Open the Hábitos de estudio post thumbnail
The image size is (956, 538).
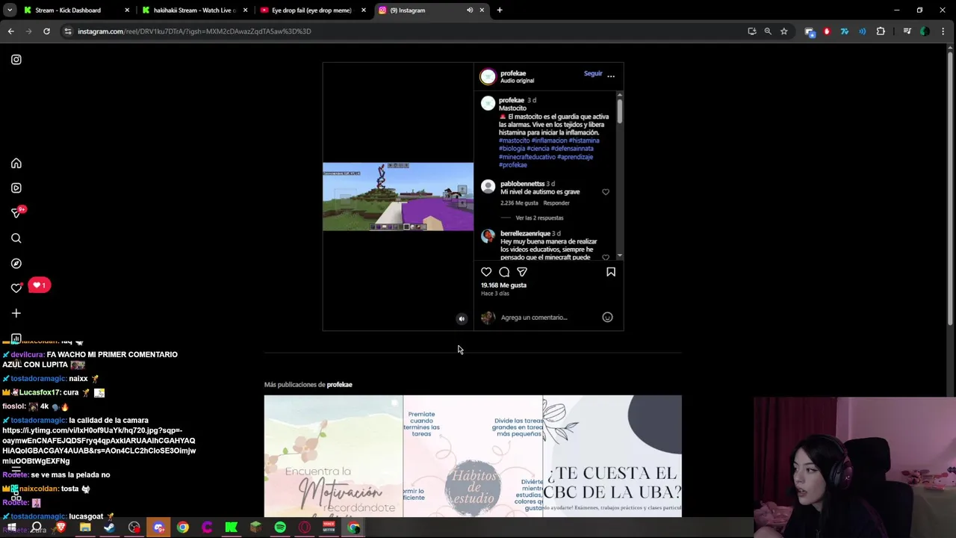click(x=473, y=456)
